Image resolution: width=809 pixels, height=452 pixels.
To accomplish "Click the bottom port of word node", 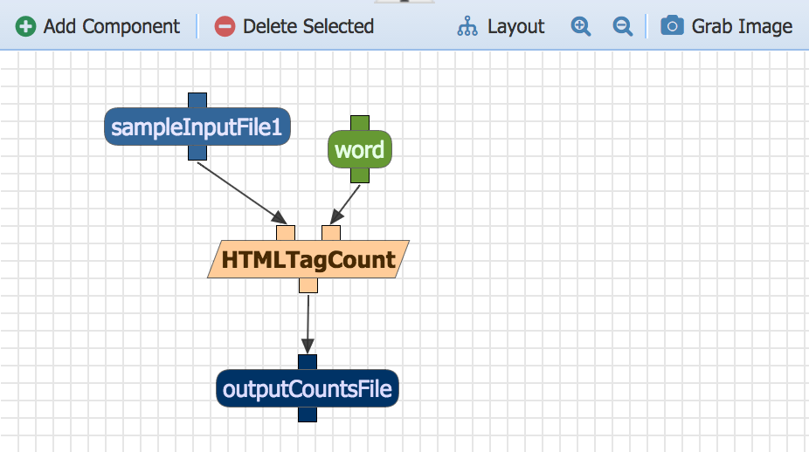I will pos(360,175).
